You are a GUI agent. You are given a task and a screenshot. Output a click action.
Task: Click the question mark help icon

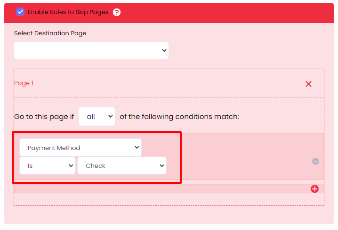pyautogui.click(x=117, y=12)
